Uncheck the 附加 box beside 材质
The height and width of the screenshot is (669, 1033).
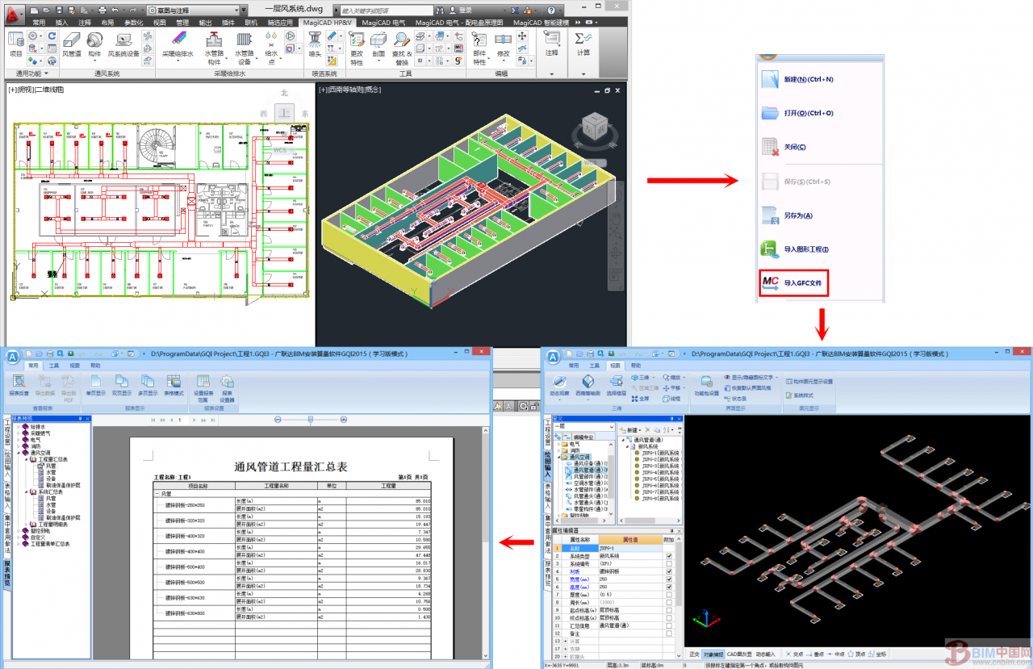668,572
